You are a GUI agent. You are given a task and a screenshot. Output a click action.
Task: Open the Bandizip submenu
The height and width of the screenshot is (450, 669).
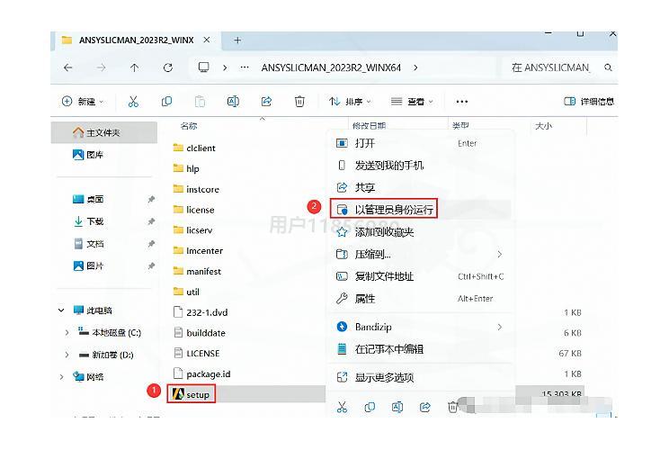tap(422, 327)
